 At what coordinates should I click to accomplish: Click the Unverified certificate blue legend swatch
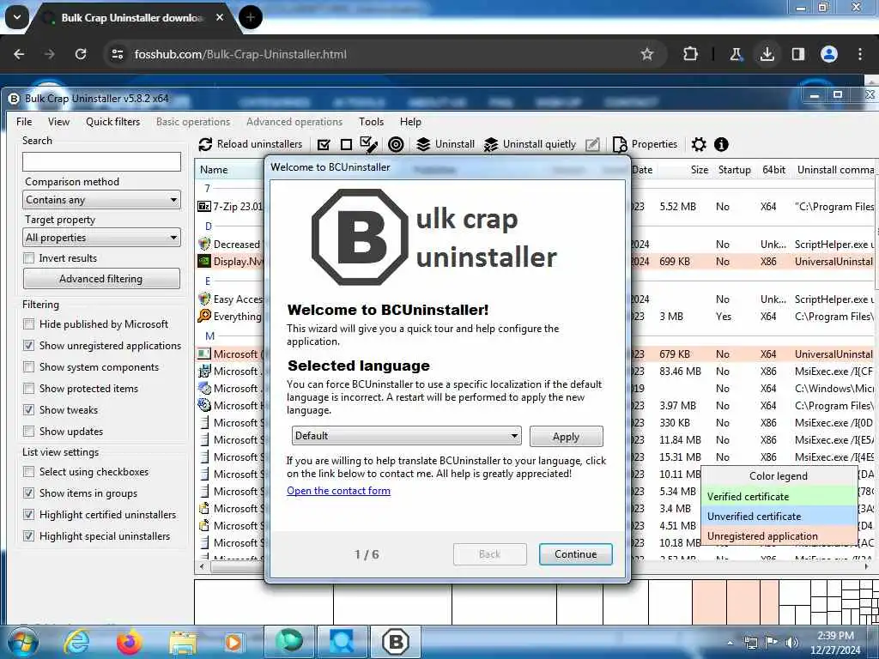click(779, 516)
